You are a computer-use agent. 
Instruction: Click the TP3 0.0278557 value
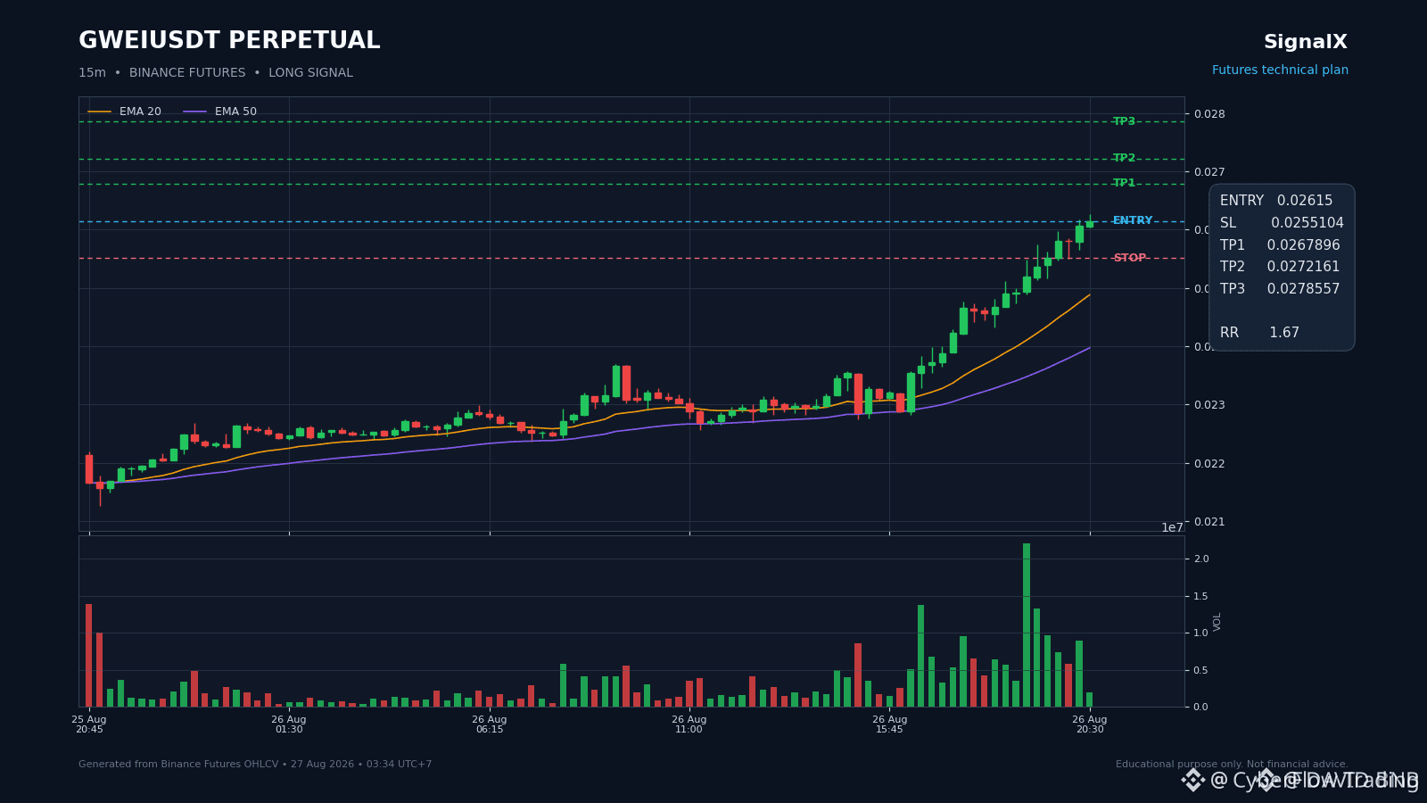pyautogui.click(x=1280, y=289)
